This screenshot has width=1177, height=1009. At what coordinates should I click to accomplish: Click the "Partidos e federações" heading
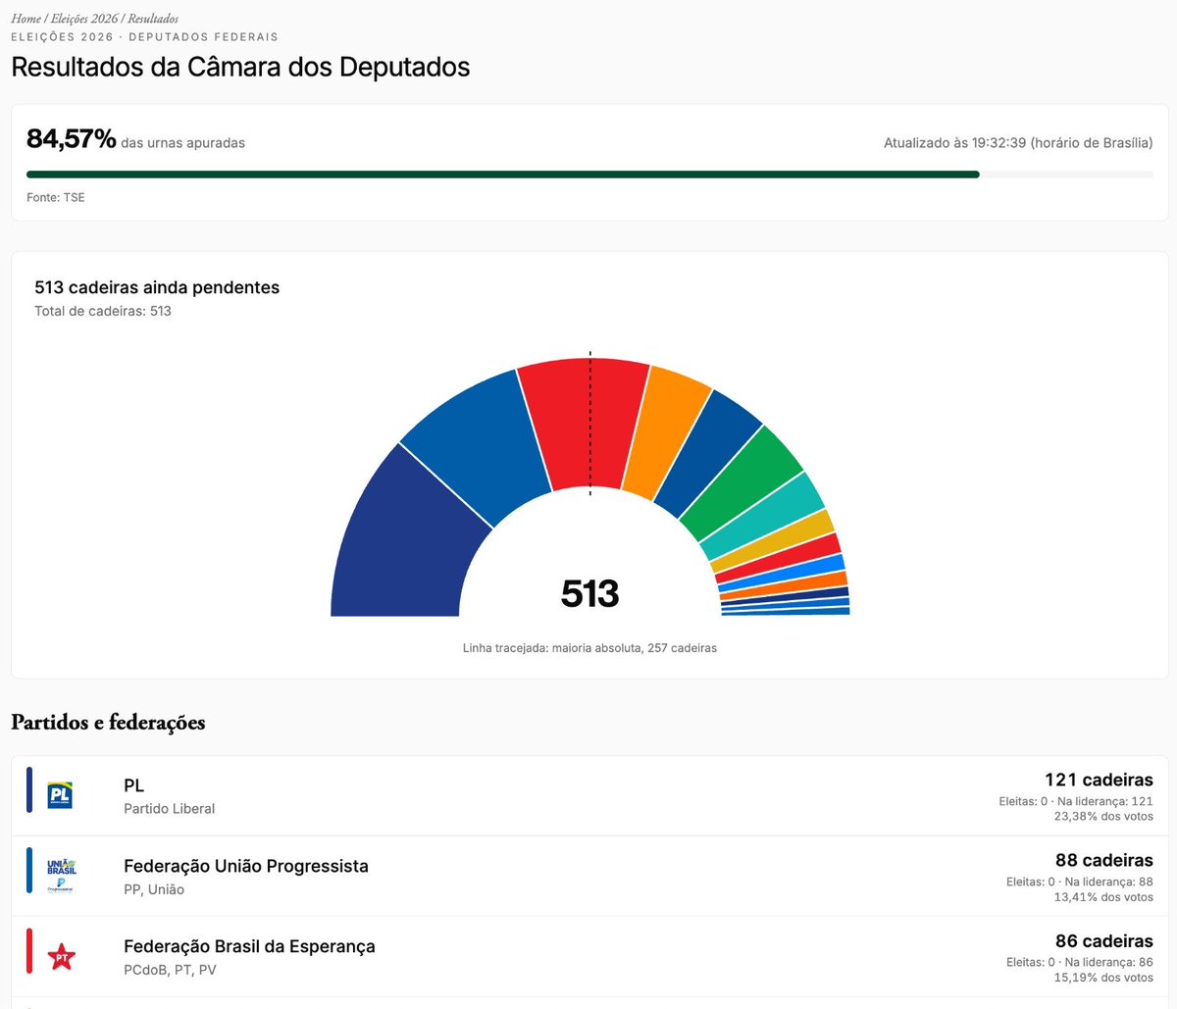coord(108,723)
